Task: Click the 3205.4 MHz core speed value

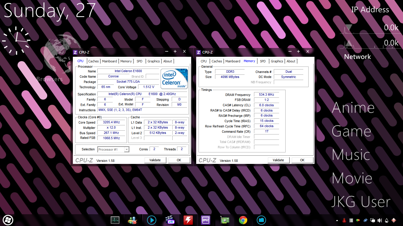Action: 112,122
